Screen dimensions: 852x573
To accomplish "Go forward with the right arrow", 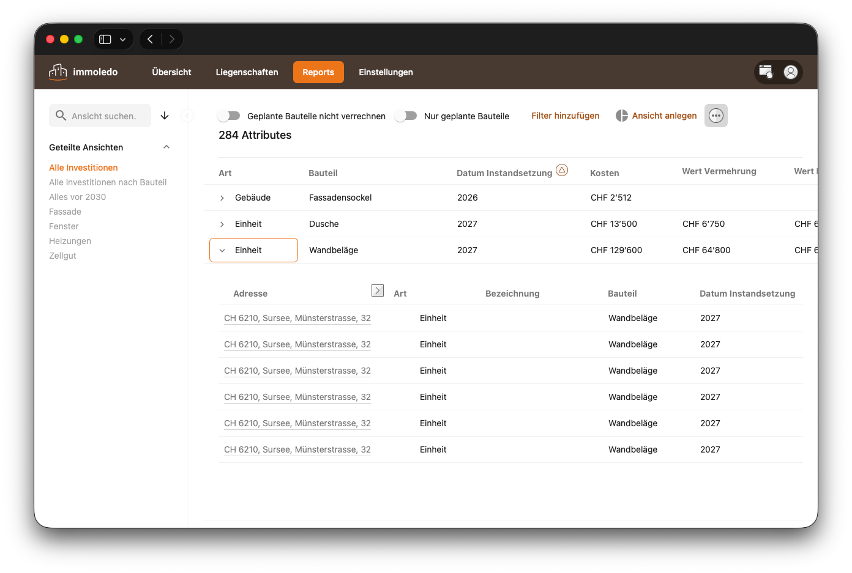I will point(172,39).
